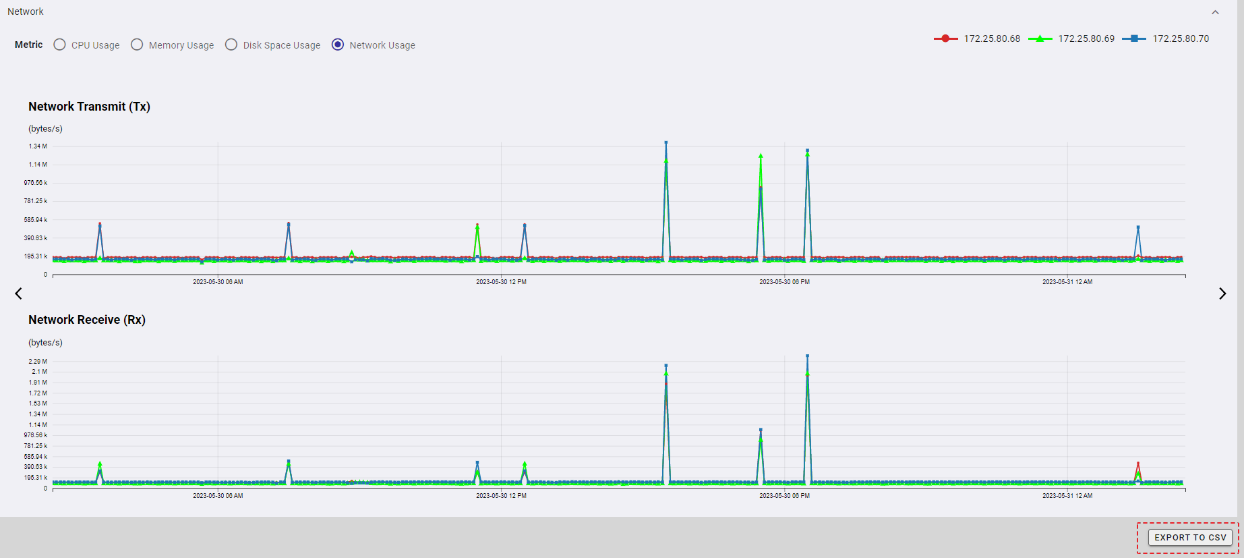Select the Network Usage radio button
Viewport: 1244px width, 558px height.
(338, 45)
